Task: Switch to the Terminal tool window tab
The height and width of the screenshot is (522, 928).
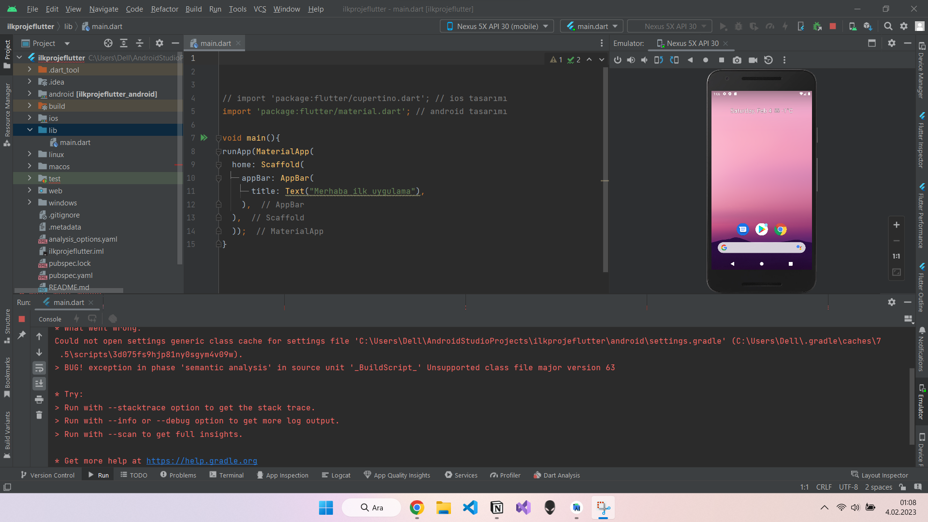Action: point(226,475)
